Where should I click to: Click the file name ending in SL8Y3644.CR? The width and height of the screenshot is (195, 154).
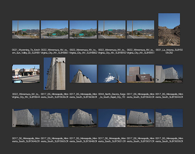tap(169, 96)
